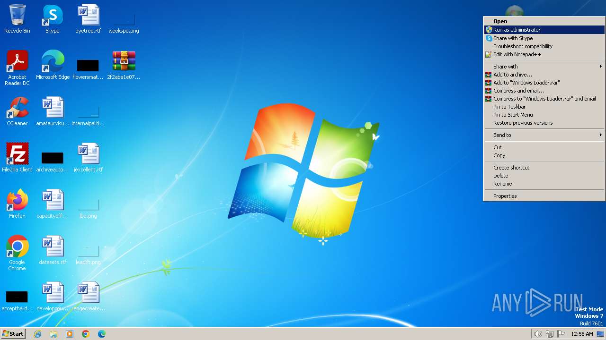Open the media player taskbar icon

[70, 334]
